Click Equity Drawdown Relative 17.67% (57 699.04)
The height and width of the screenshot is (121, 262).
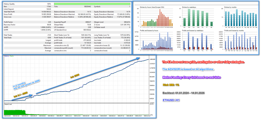pyautogui.click(x=124, y=17)
